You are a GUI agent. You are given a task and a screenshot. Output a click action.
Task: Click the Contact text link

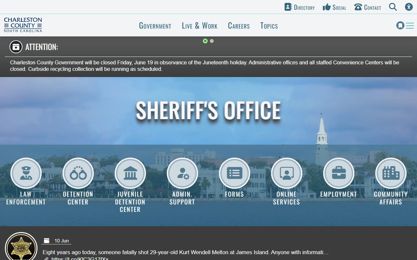pyautogui.click(x=372, y=7)
